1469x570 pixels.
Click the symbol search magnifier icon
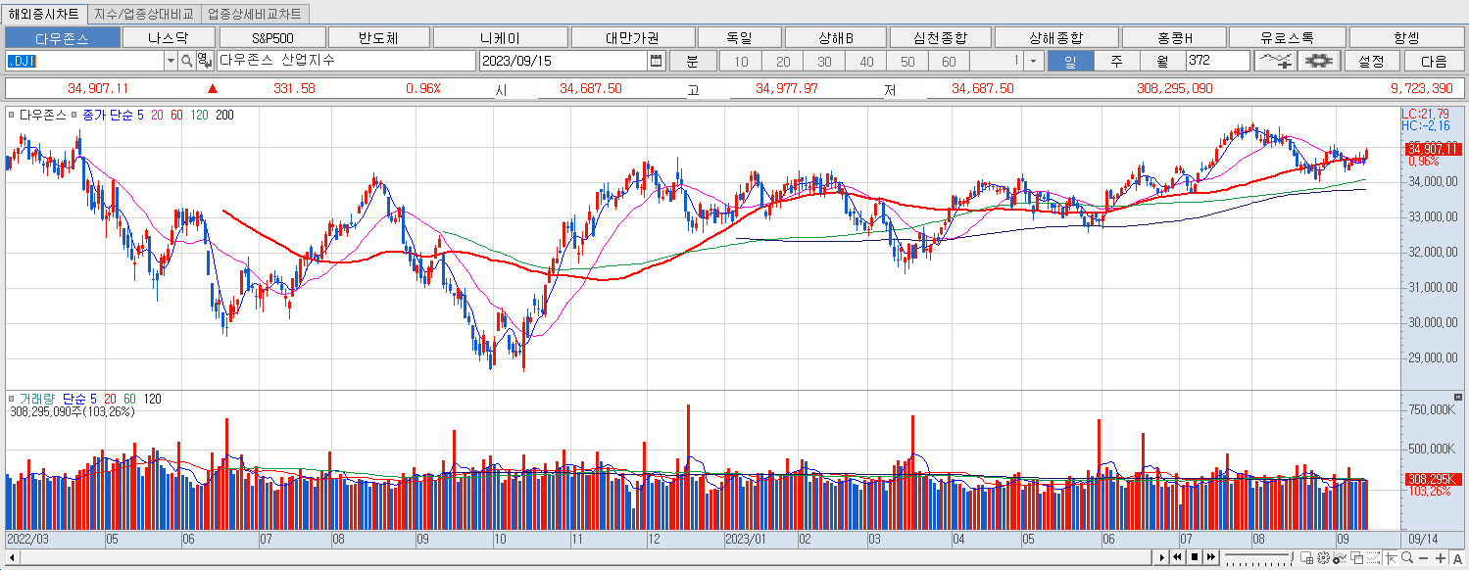(x=186, y=61)
